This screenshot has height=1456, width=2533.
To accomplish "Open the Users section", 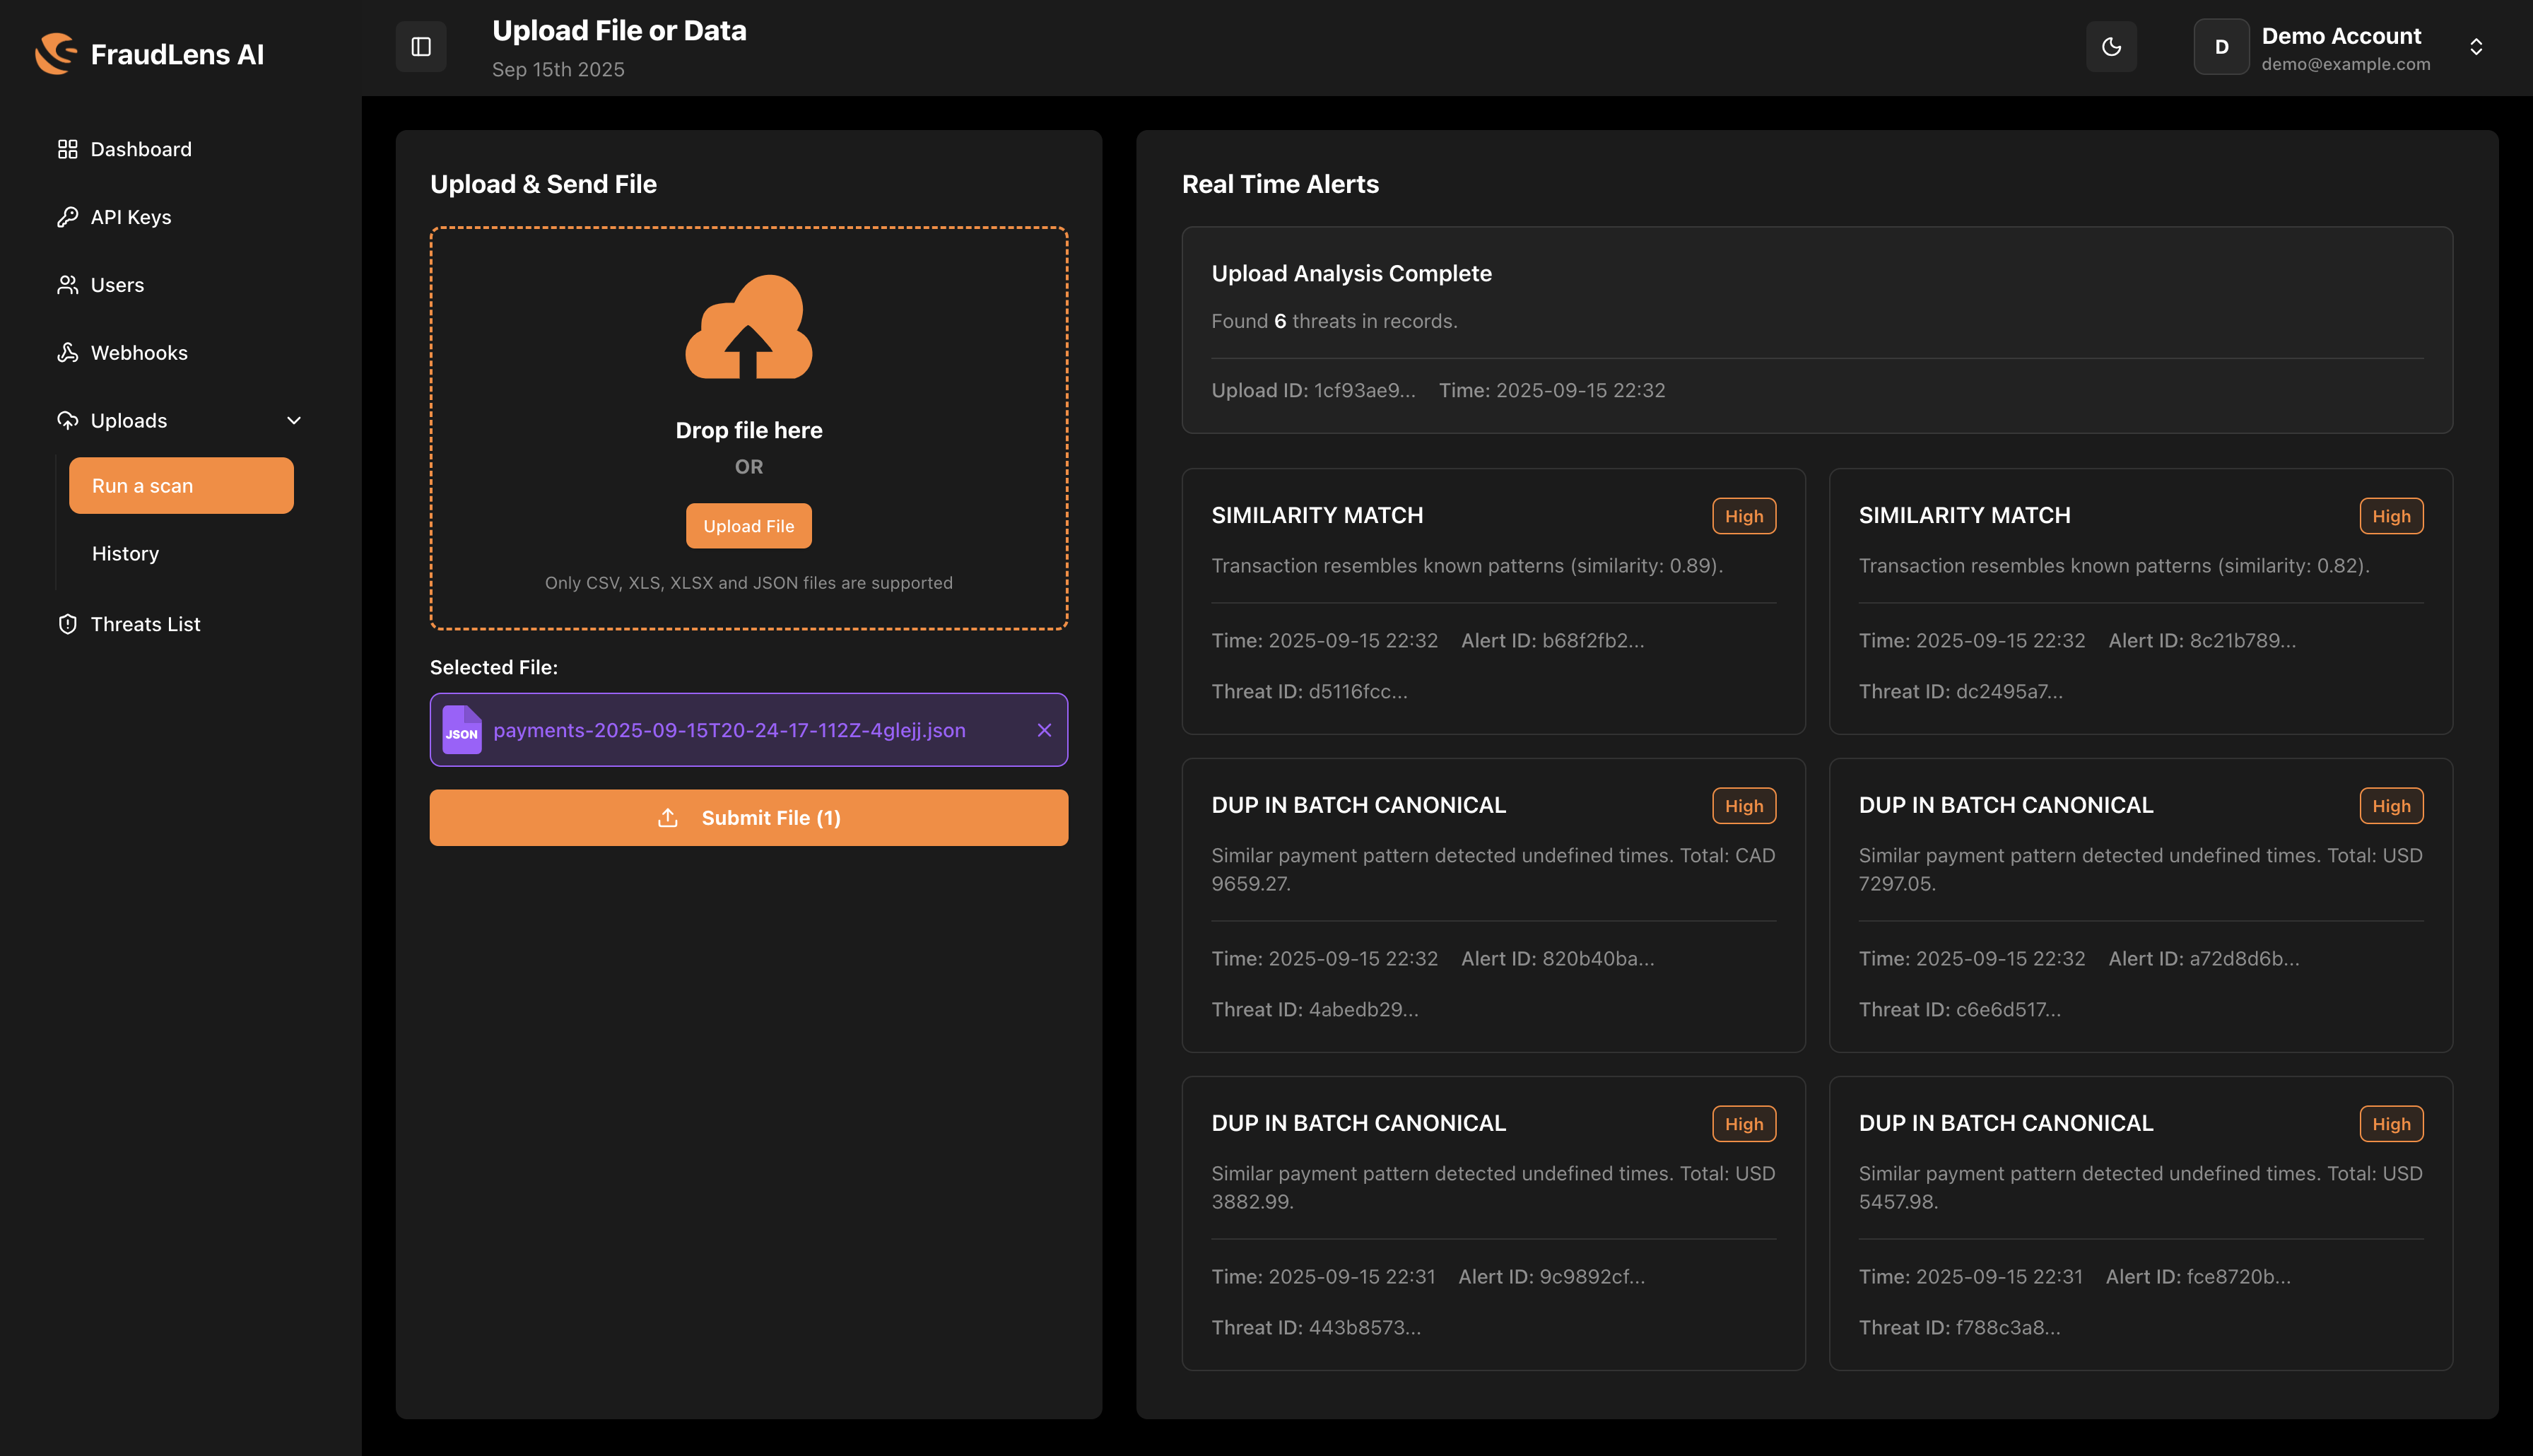I will 117,284.
